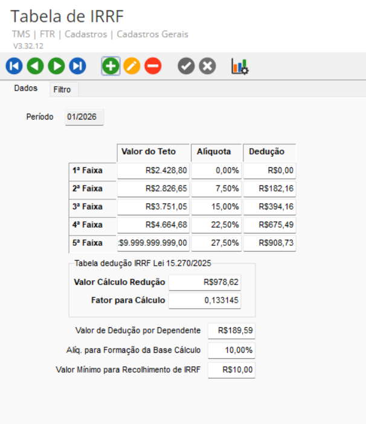The height and width of the screenshot is (424, 366).
Task: Navigate to the next record
Action: tap(57, 66)
